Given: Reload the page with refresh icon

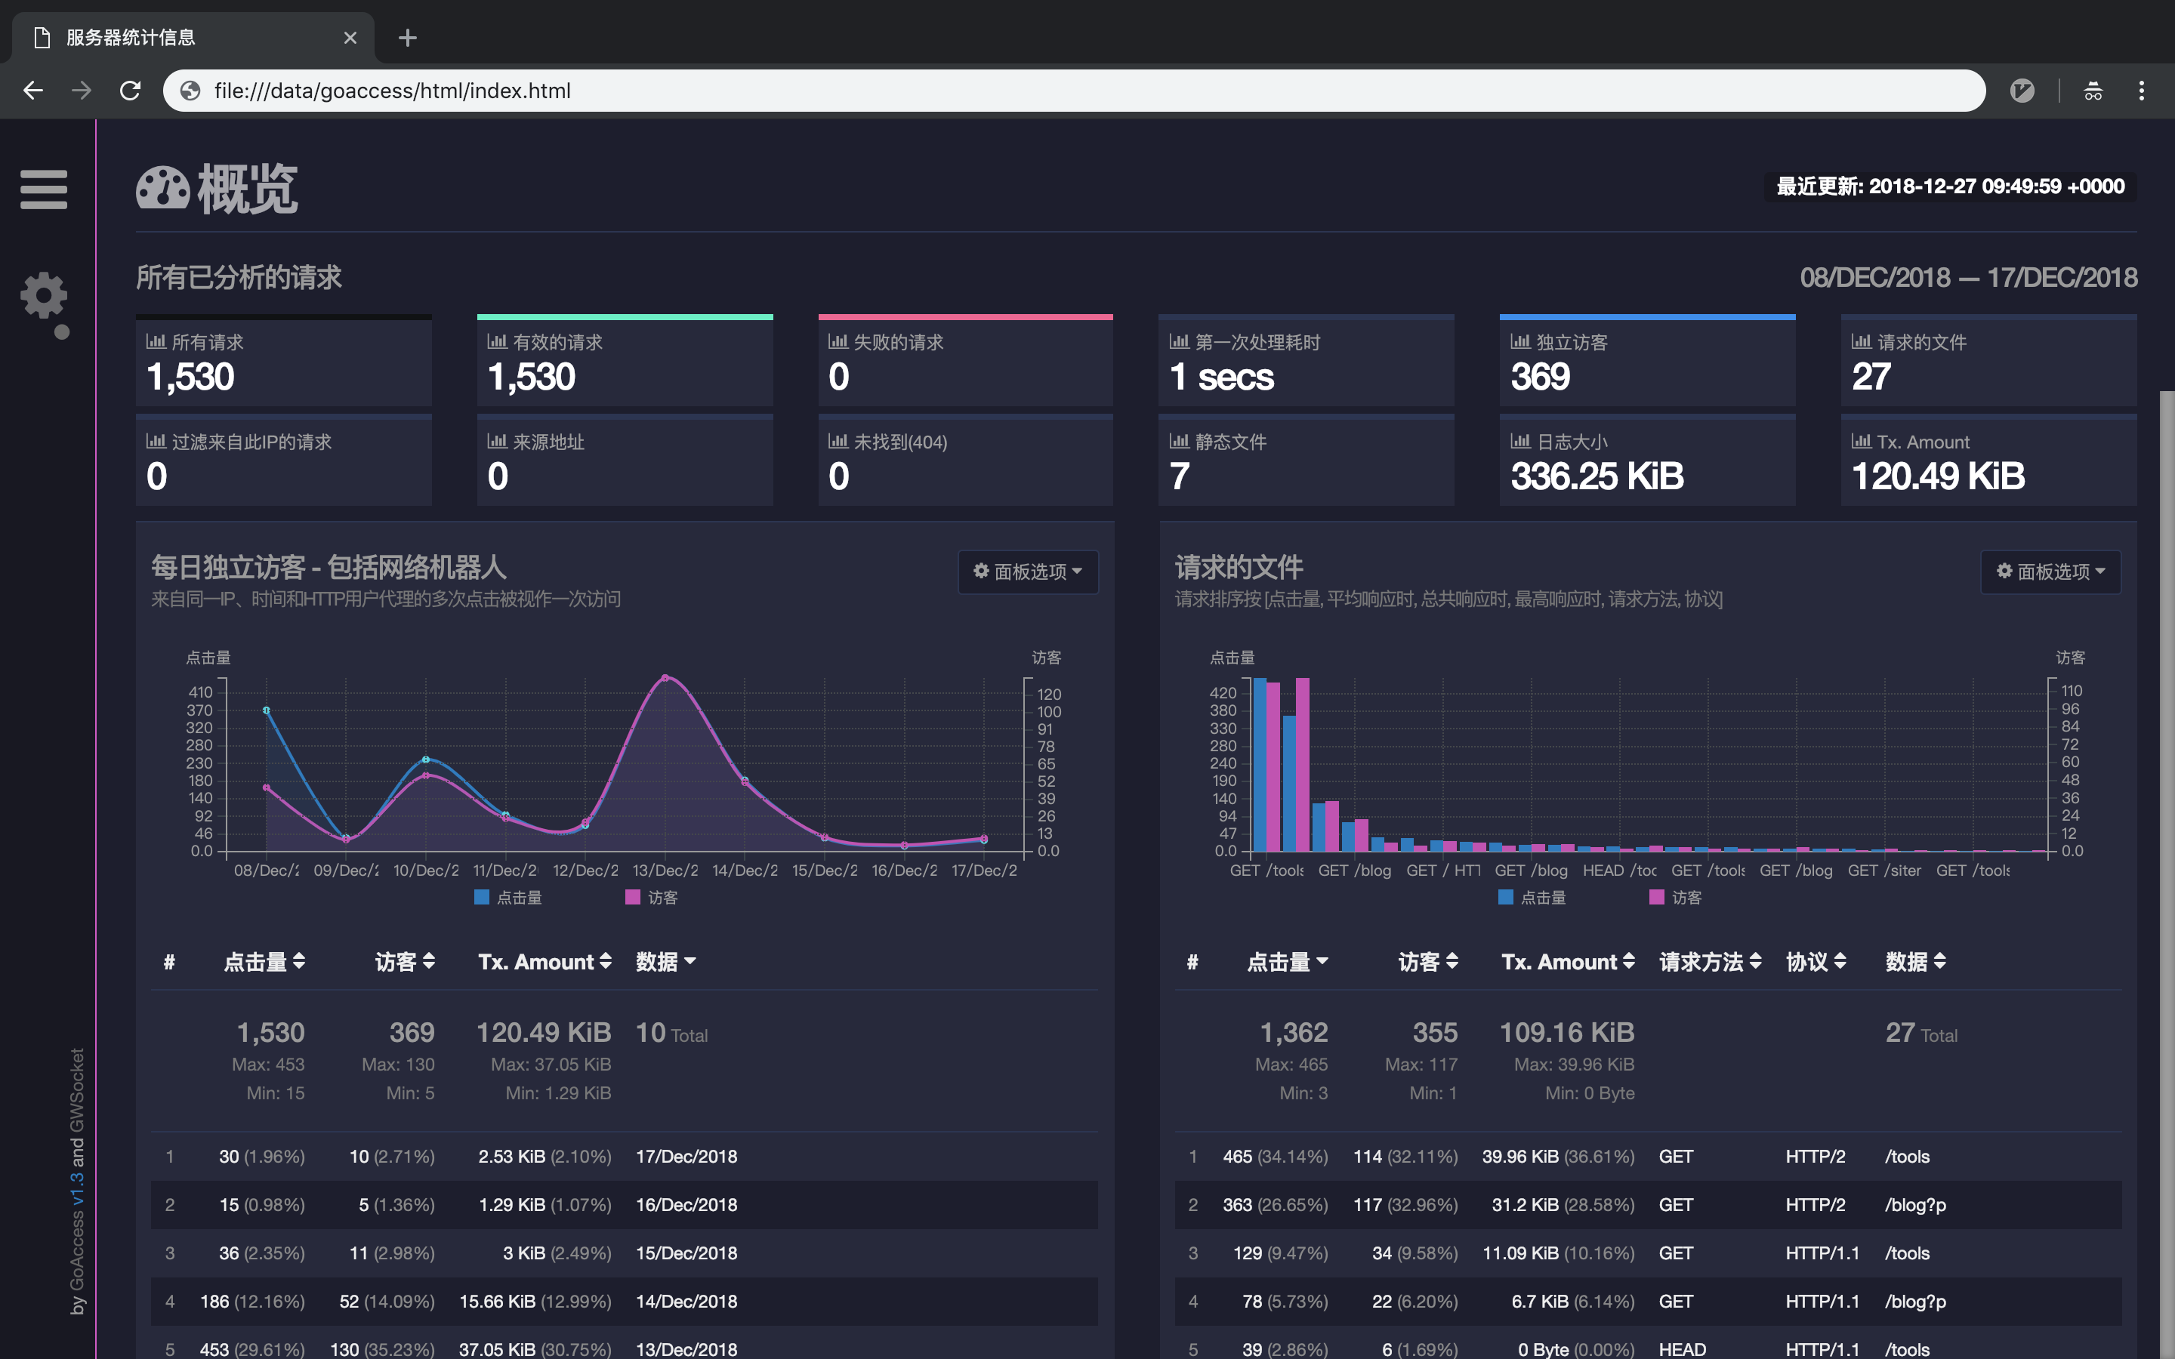Looking at the screenshot, I should pos(131,91).
